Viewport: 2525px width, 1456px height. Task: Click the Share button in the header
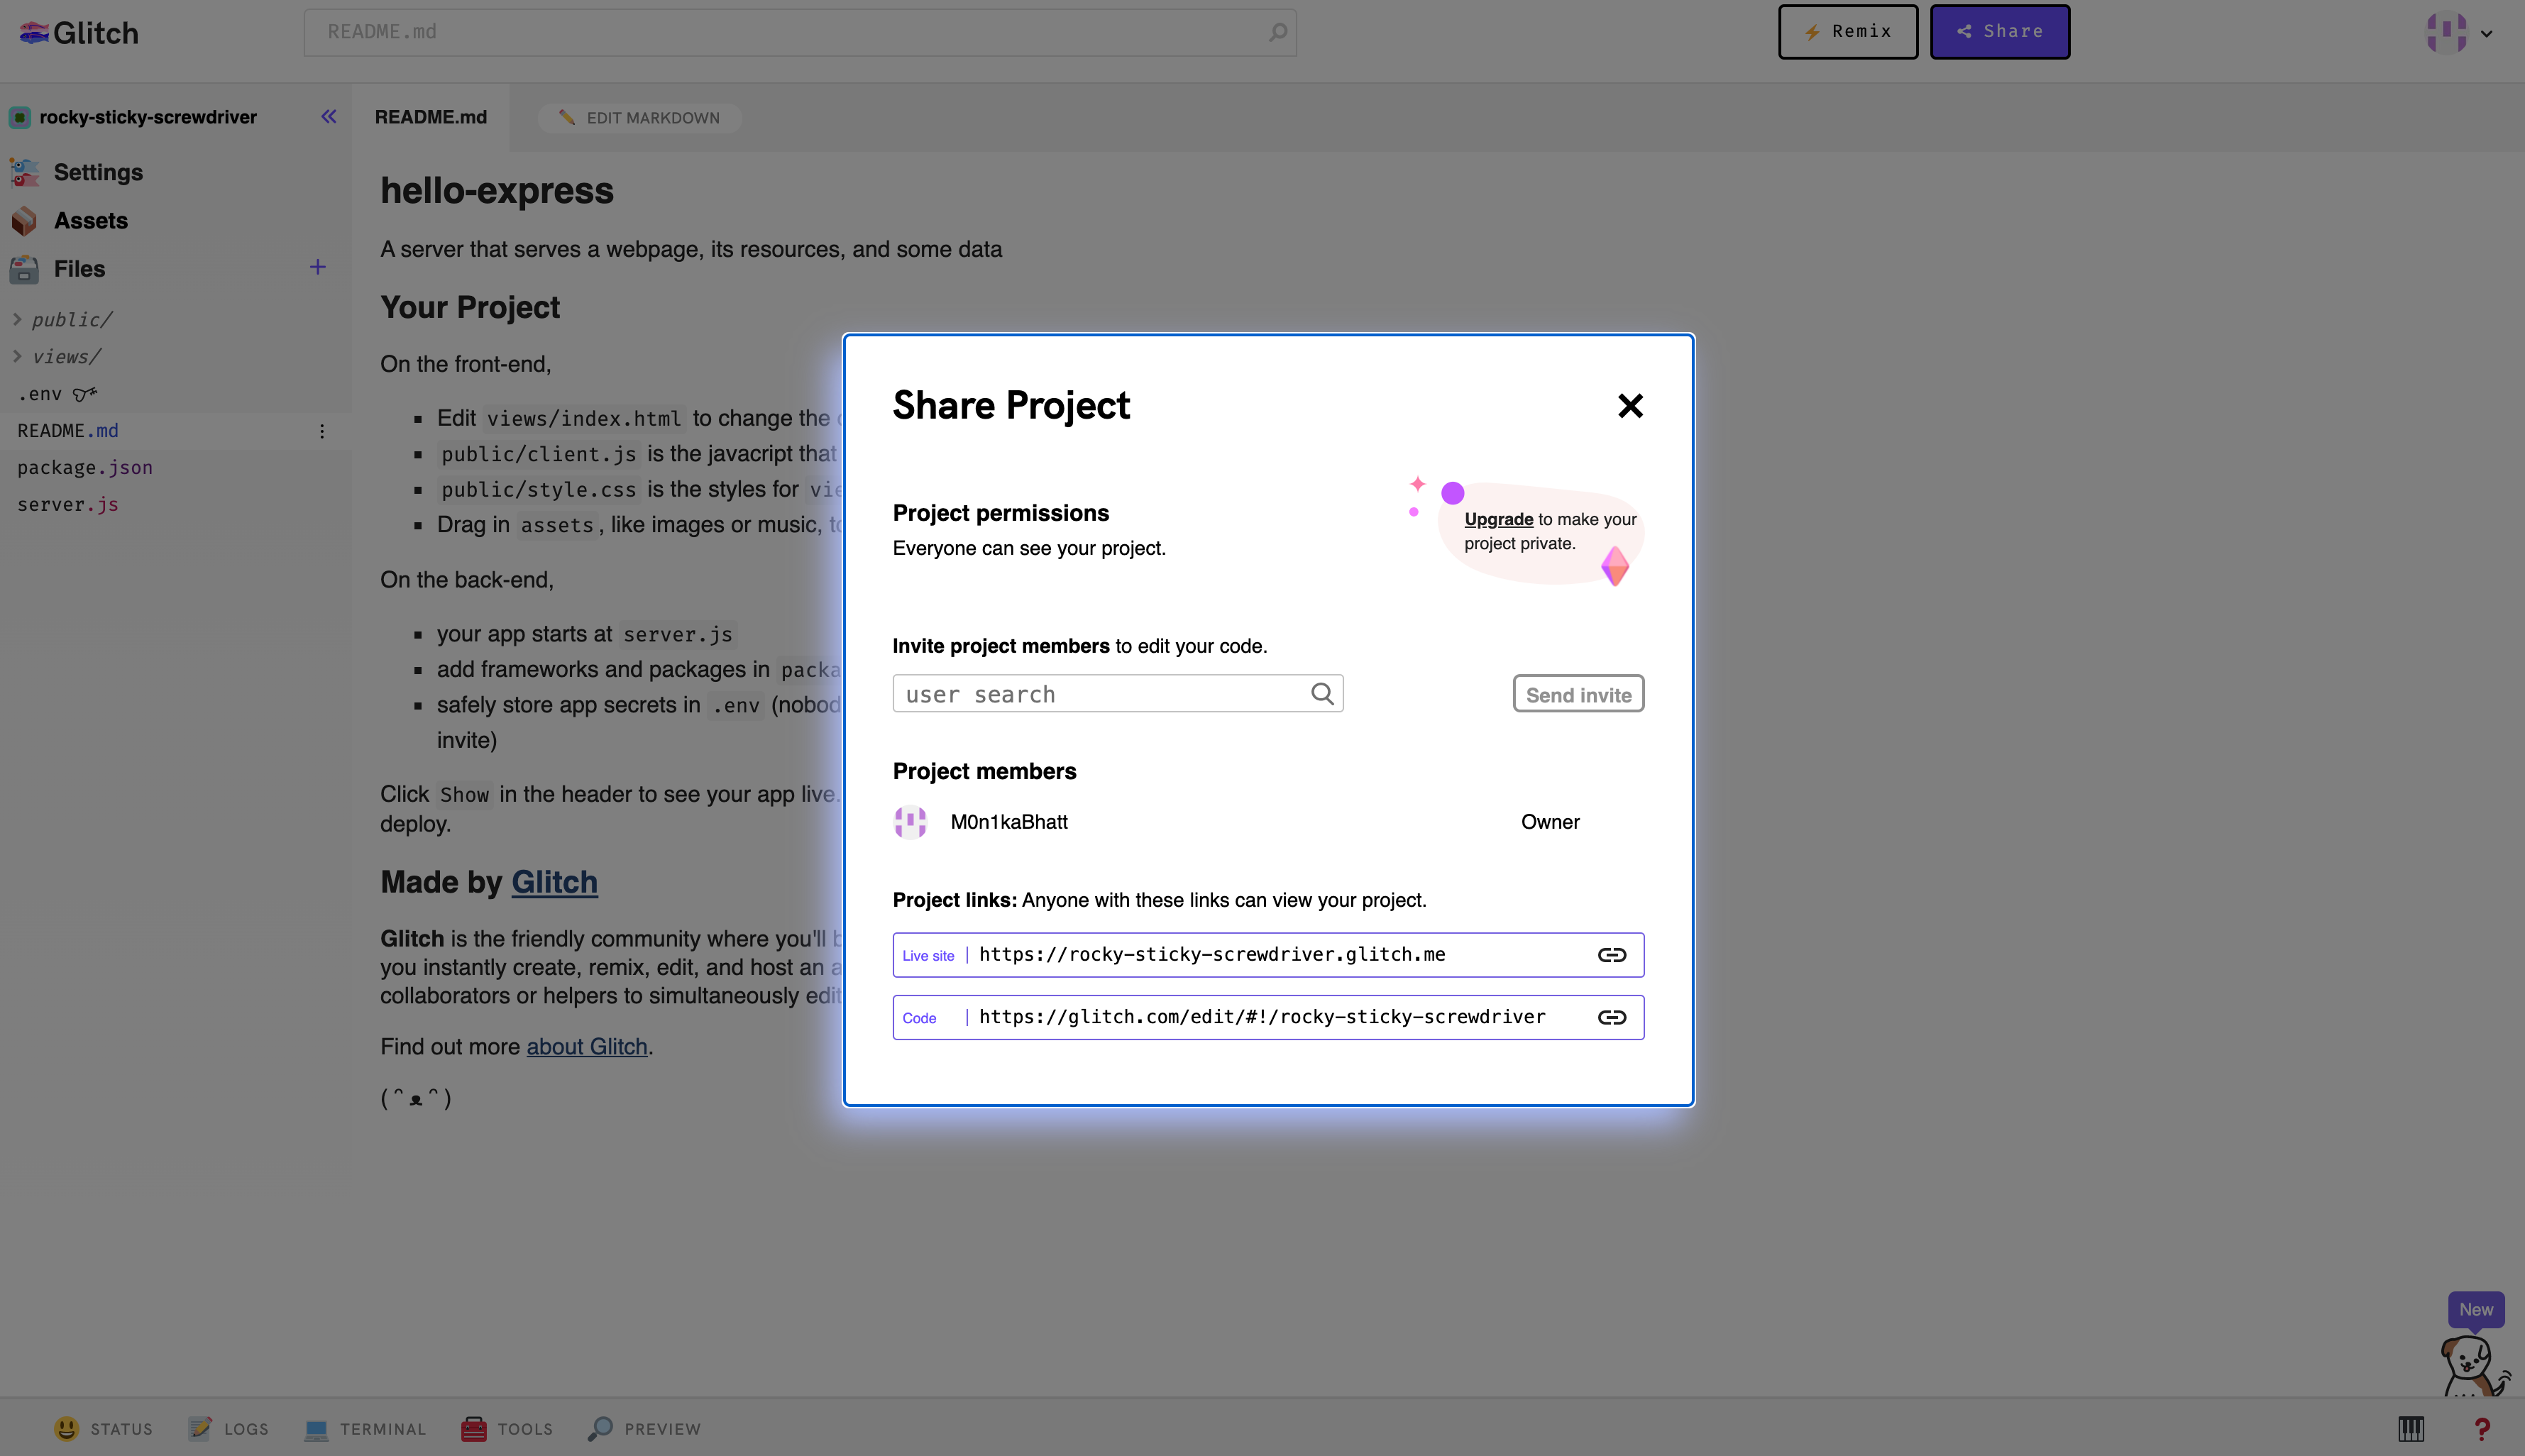coord(1999,32)
